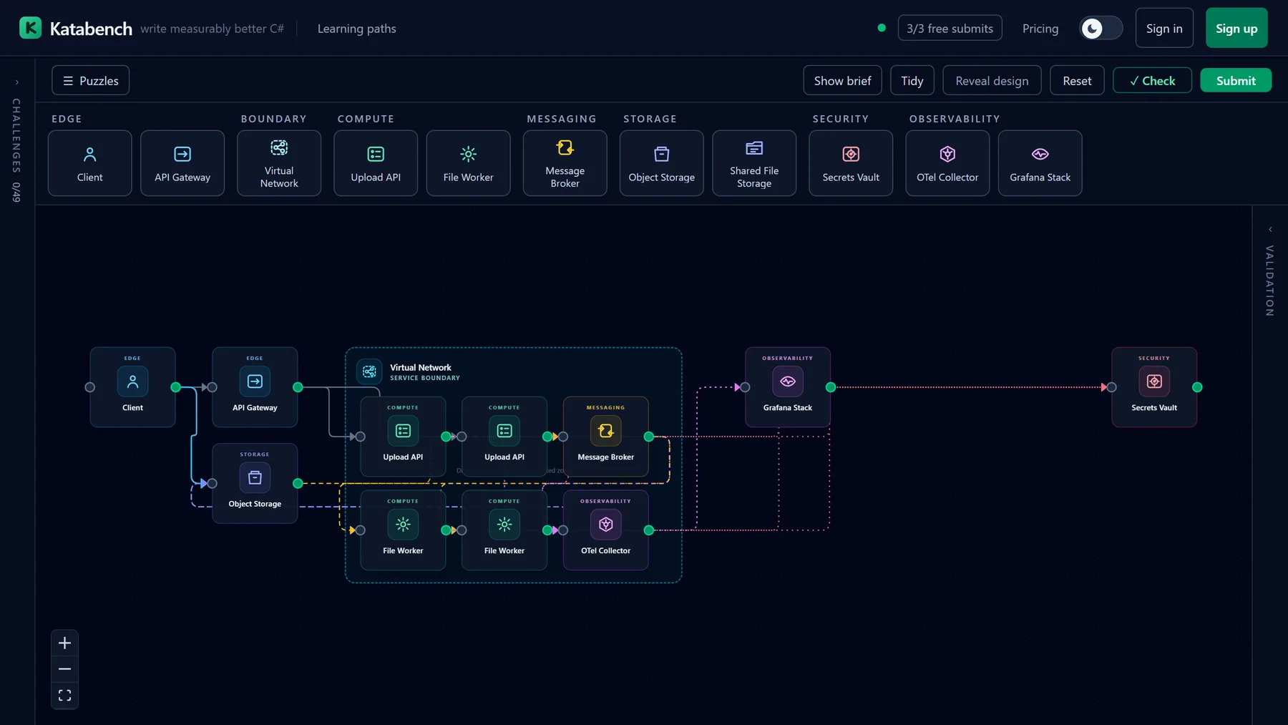
Task: Select the Shared File Storage palette tile
Action: pos(754,163)
